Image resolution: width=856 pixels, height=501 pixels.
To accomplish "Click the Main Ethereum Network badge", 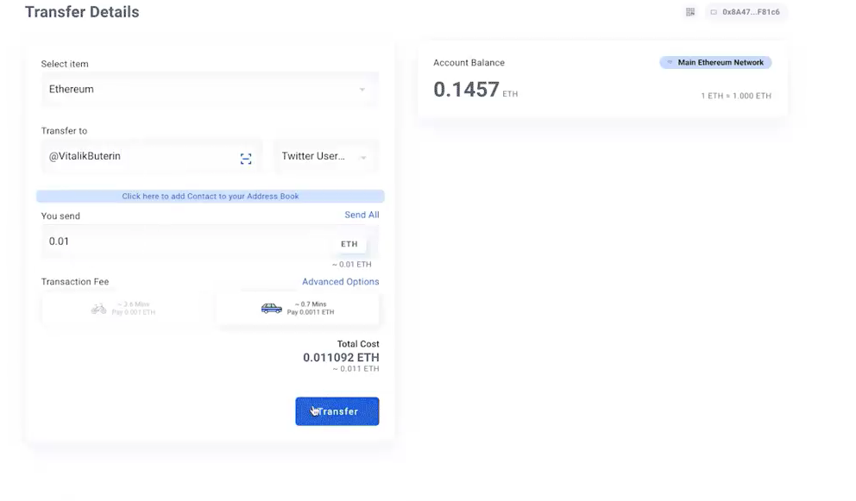I will pyautogui.click(x=715, y=63).
